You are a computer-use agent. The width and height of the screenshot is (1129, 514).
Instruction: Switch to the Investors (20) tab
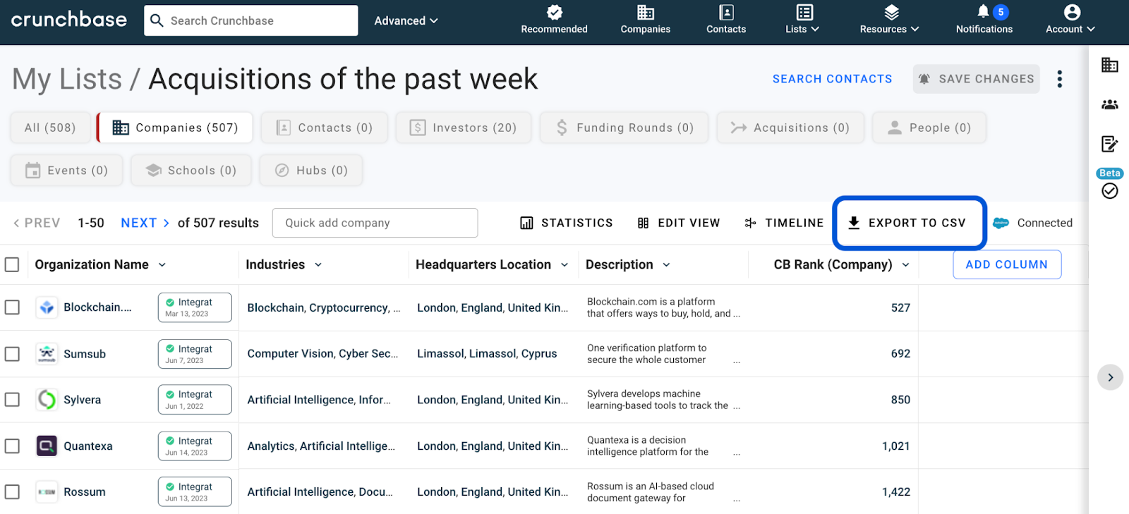tap(464, 128)
